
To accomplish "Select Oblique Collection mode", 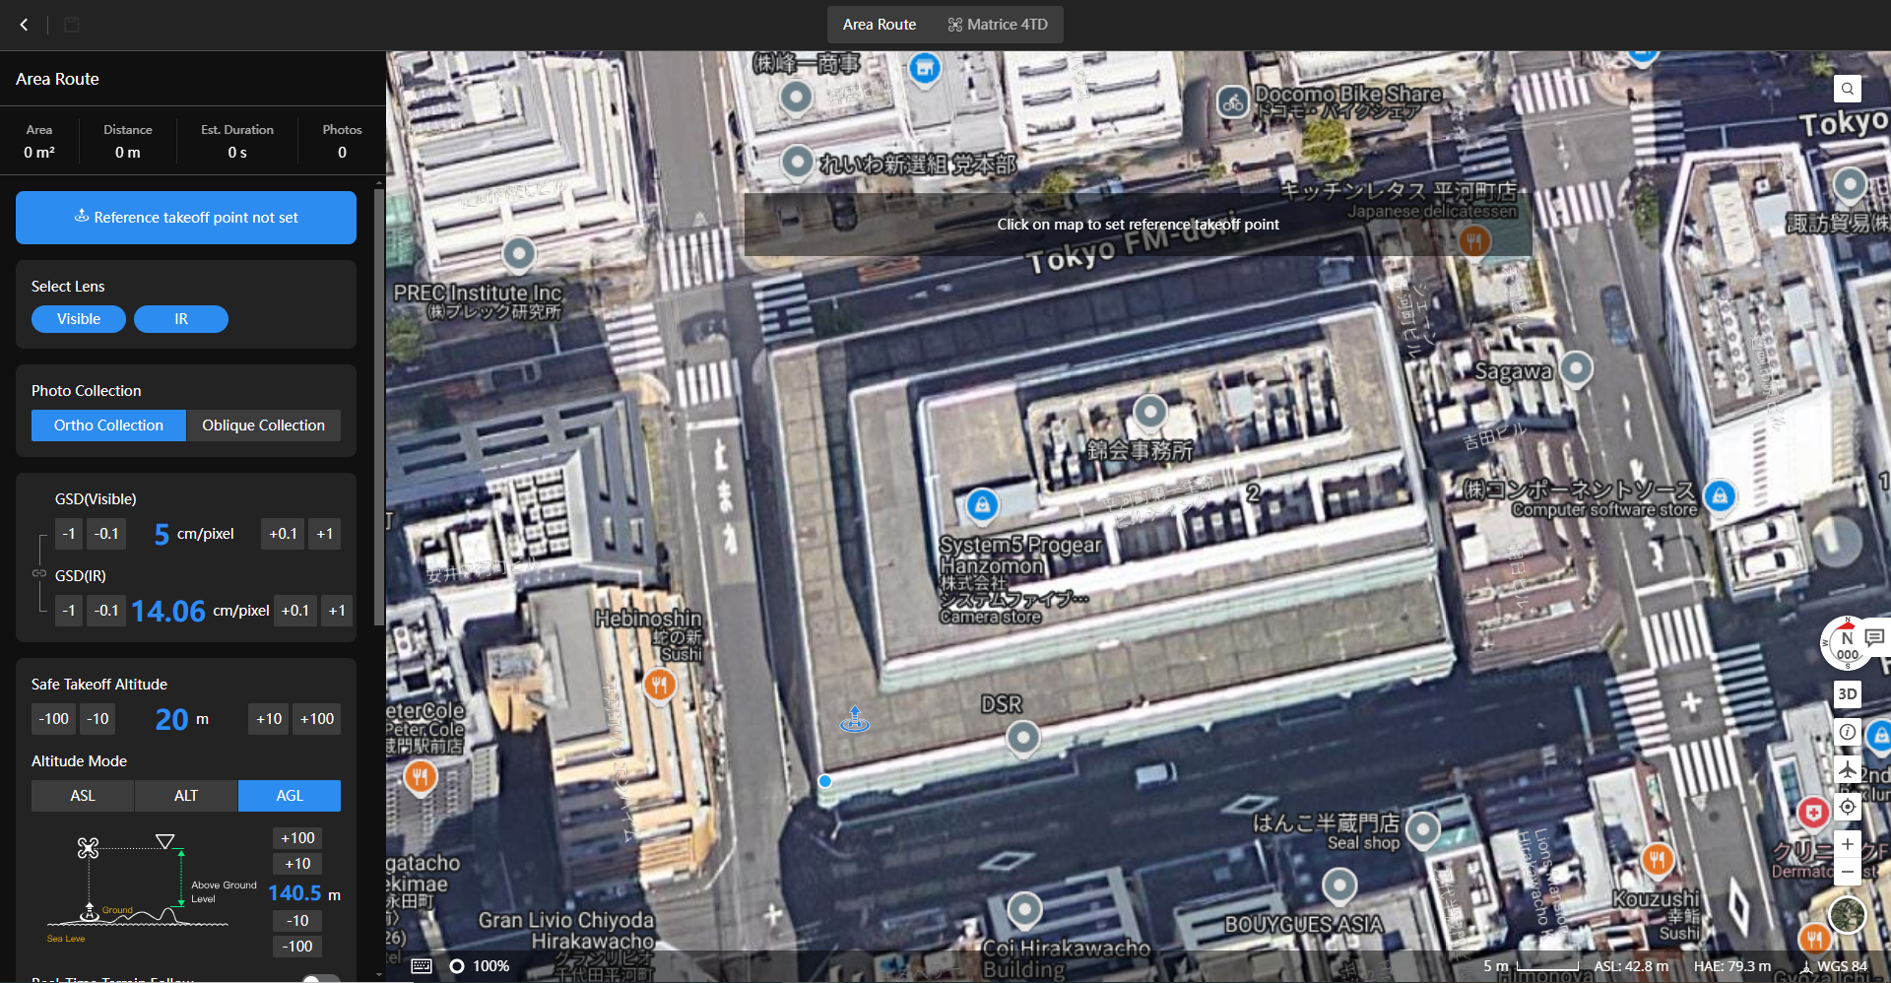I will pyautogui.click(x=263, y=426).
